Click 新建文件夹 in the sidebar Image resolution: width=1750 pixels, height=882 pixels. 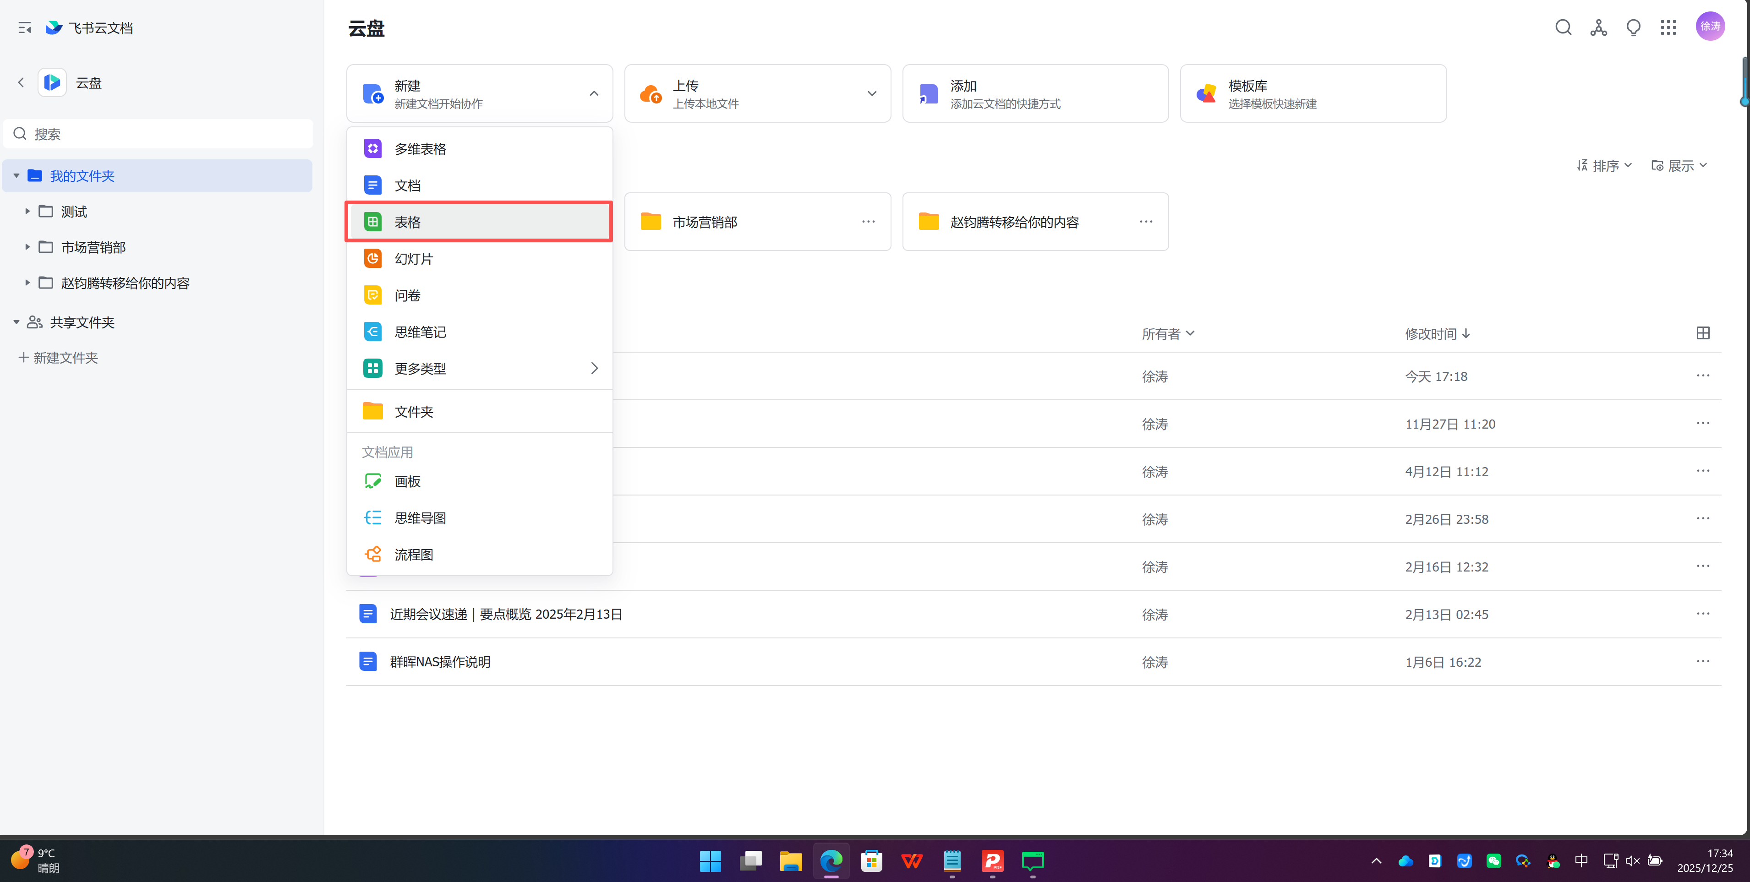tap(59, 357)
